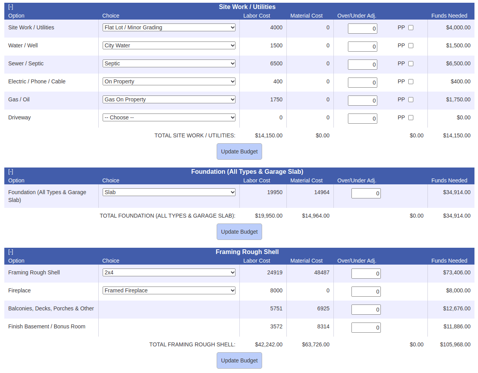The height and width of the screenshot is (373, 478).
Task: Enable PP for Water / Well
Action: point(410,45)
